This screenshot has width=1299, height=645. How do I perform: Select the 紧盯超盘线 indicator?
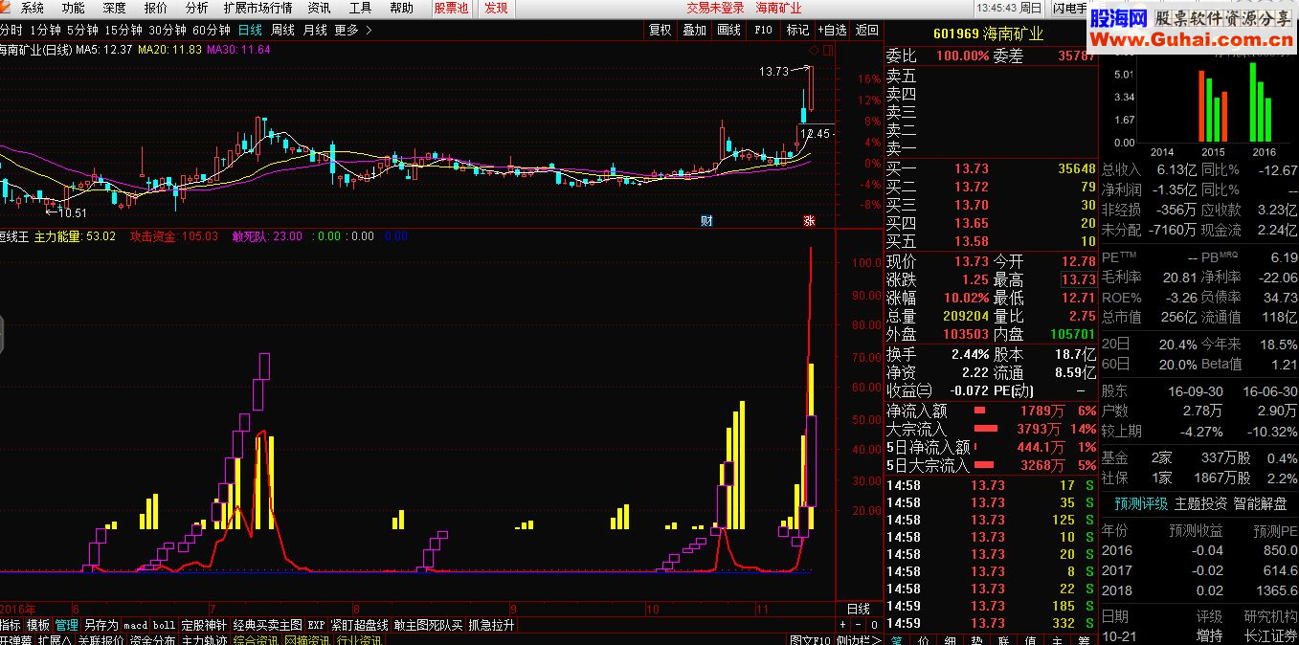pos(360,625)
